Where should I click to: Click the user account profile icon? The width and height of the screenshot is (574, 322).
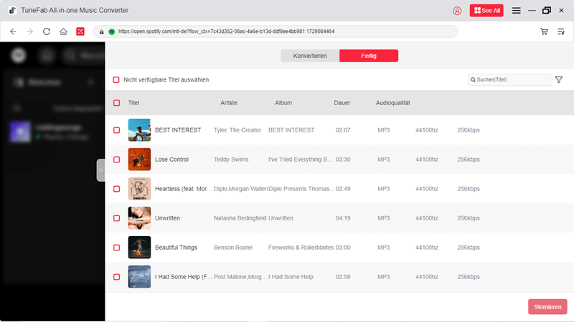(x=458, y=11)
